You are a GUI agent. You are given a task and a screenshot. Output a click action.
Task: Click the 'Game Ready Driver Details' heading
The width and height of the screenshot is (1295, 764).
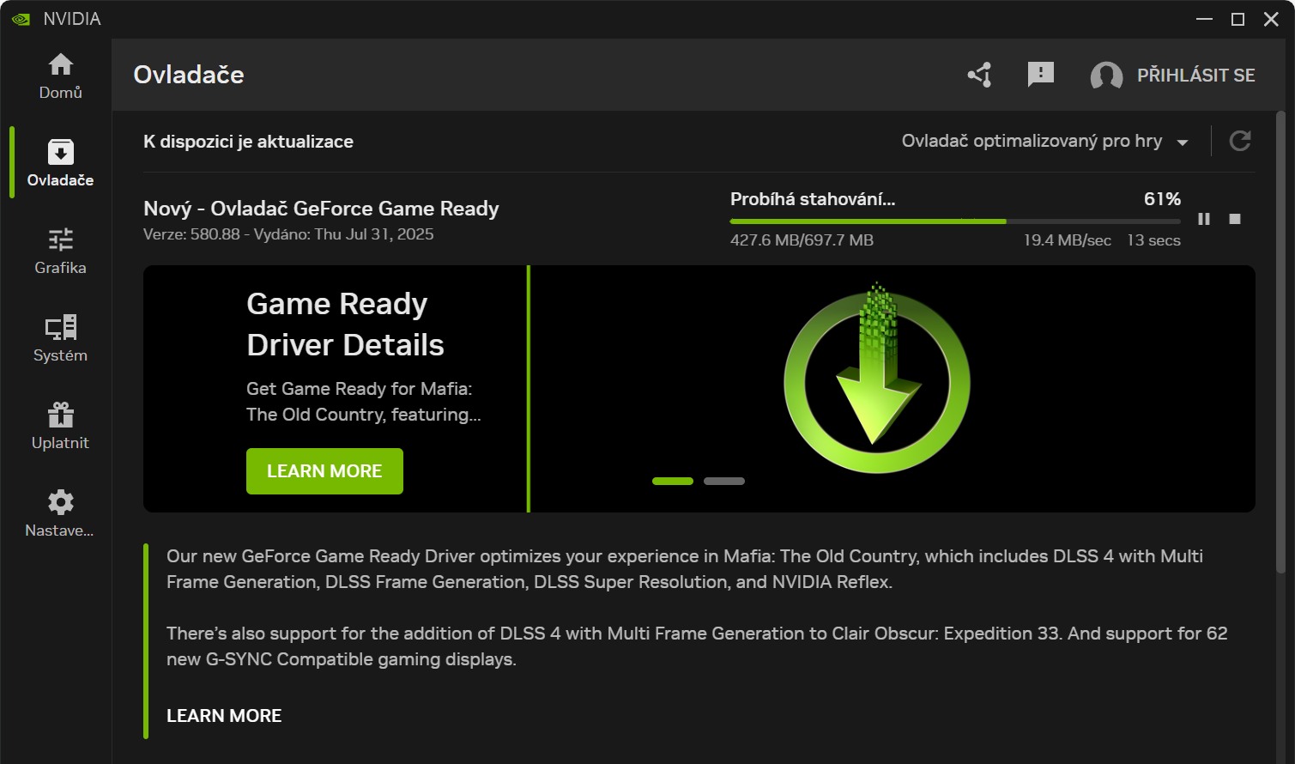click(345, 324)
